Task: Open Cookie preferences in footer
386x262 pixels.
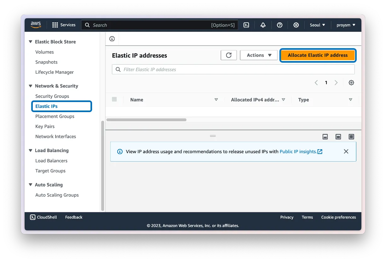Action: click(x=338, y=217)
